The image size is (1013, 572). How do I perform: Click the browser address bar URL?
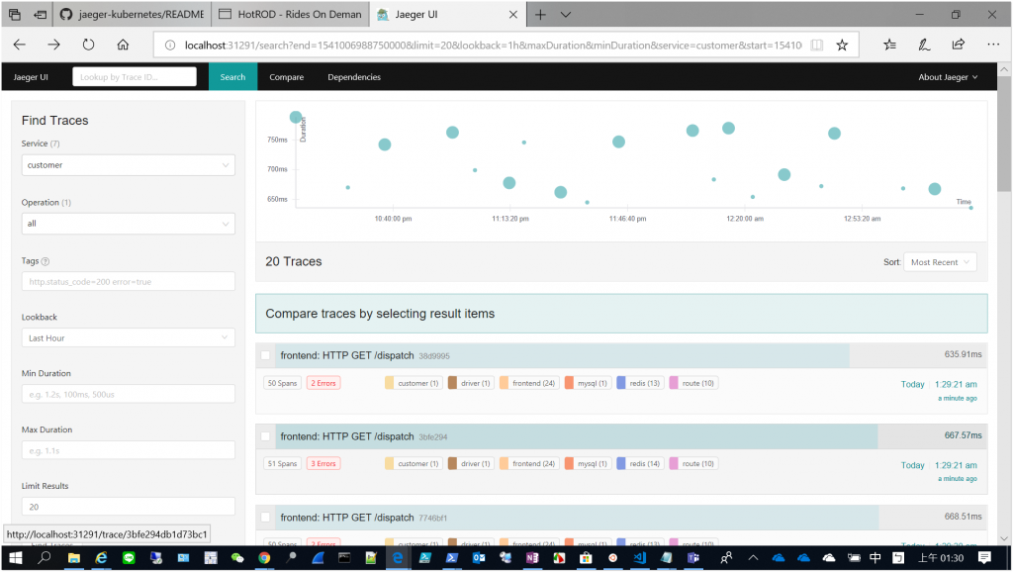[493, 46]
